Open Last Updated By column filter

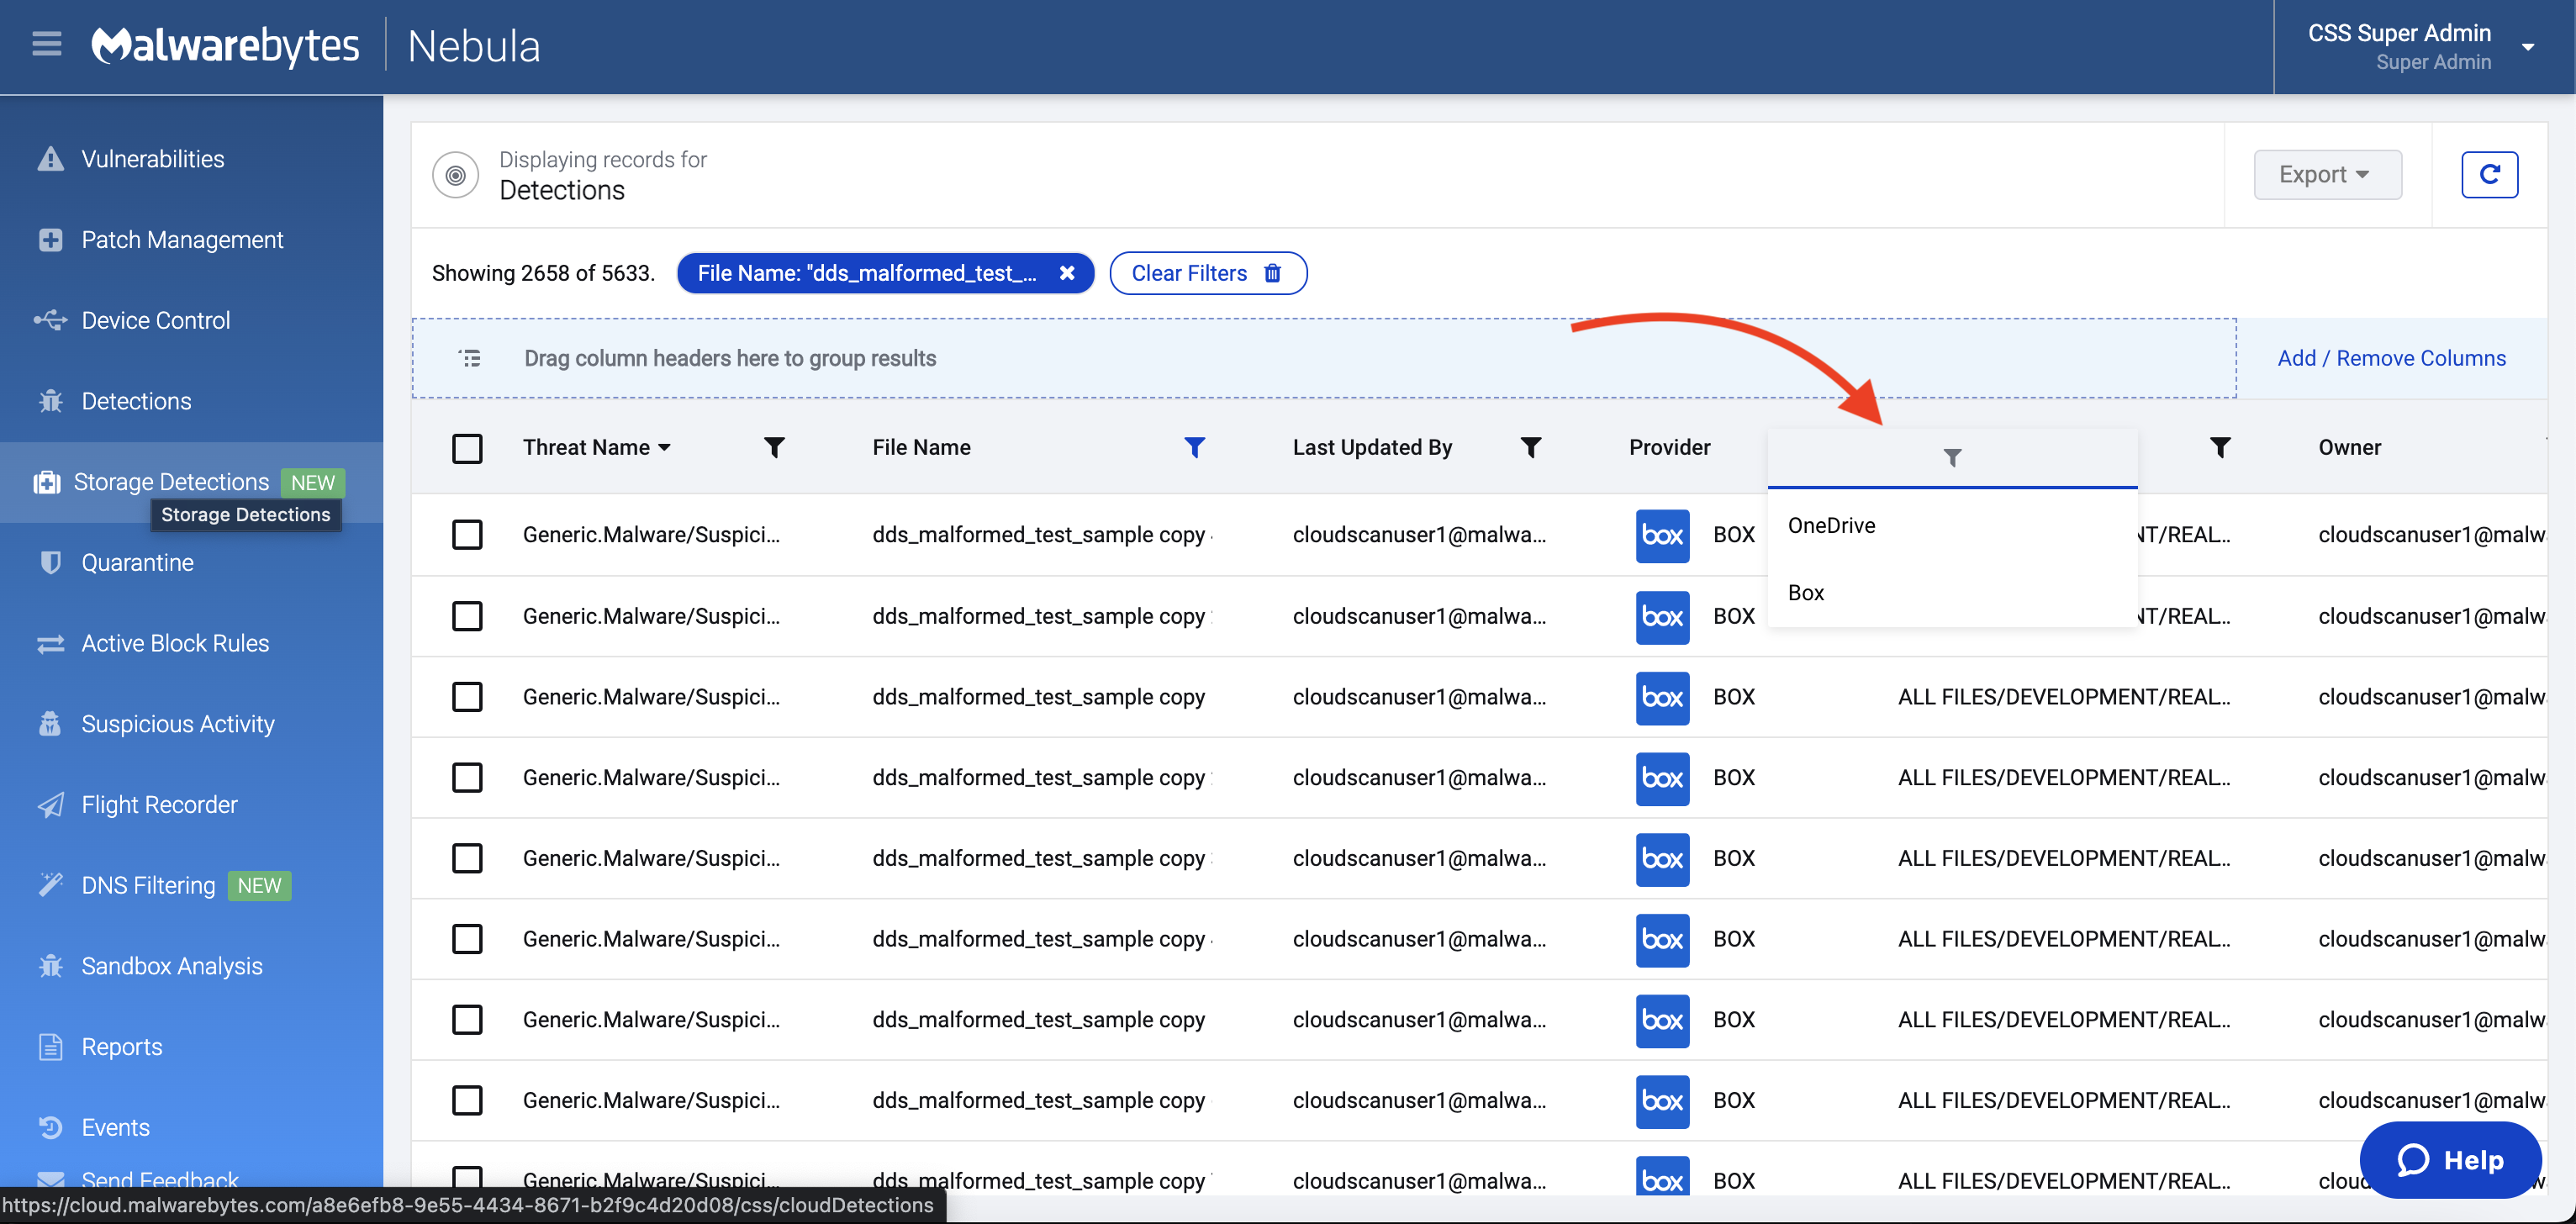1530,447
